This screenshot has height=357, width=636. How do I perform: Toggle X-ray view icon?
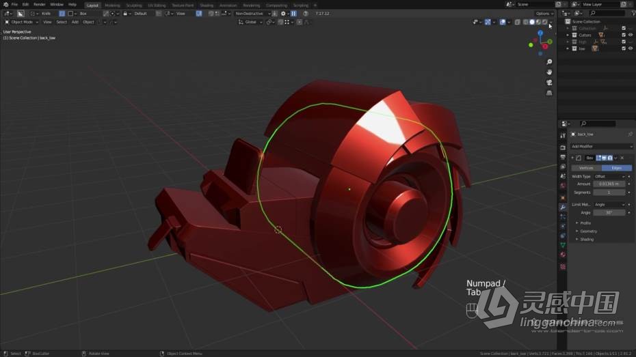[517, 23]
